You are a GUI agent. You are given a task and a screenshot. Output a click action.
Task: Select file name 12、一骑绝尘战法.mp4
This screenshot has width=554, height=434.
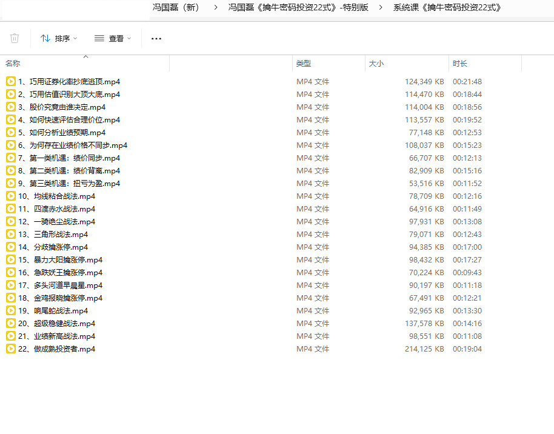tap(57, 222)
